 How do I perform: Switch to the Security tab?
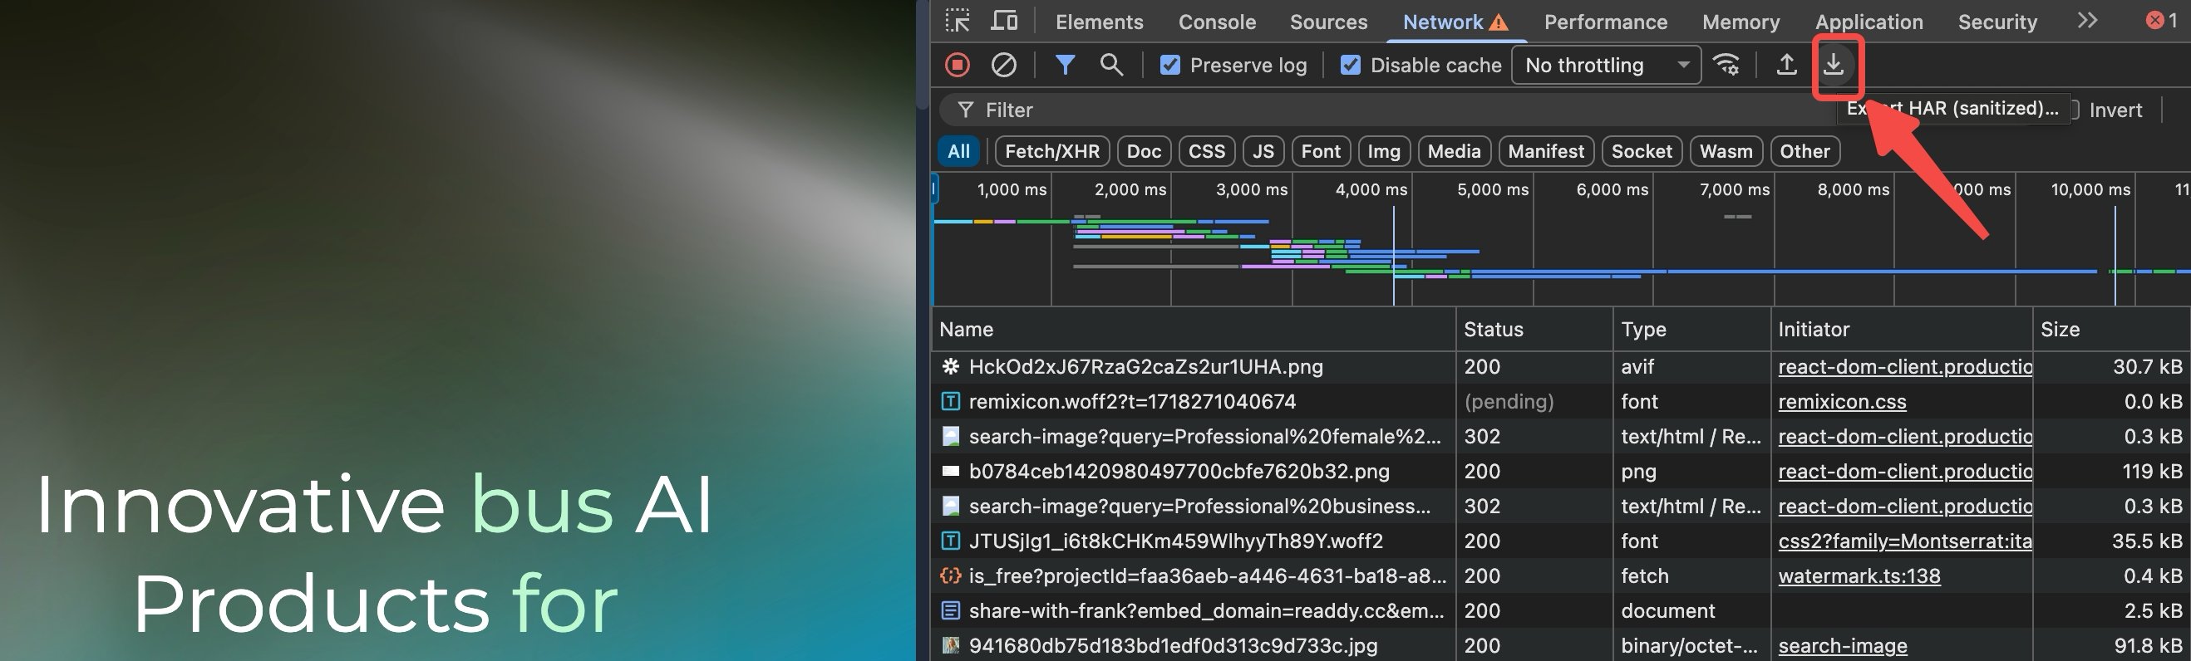[1998, 22]
